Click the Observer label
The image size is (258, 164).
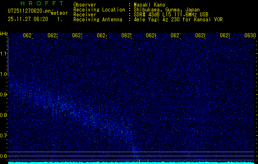click(85, 5)
